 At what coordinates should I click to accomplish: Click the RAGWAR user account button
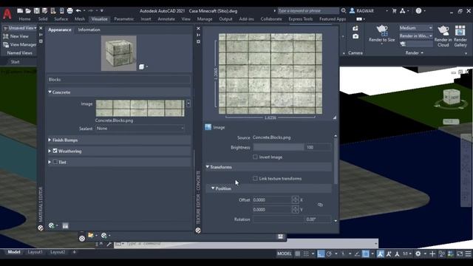(x=362, y=11)
